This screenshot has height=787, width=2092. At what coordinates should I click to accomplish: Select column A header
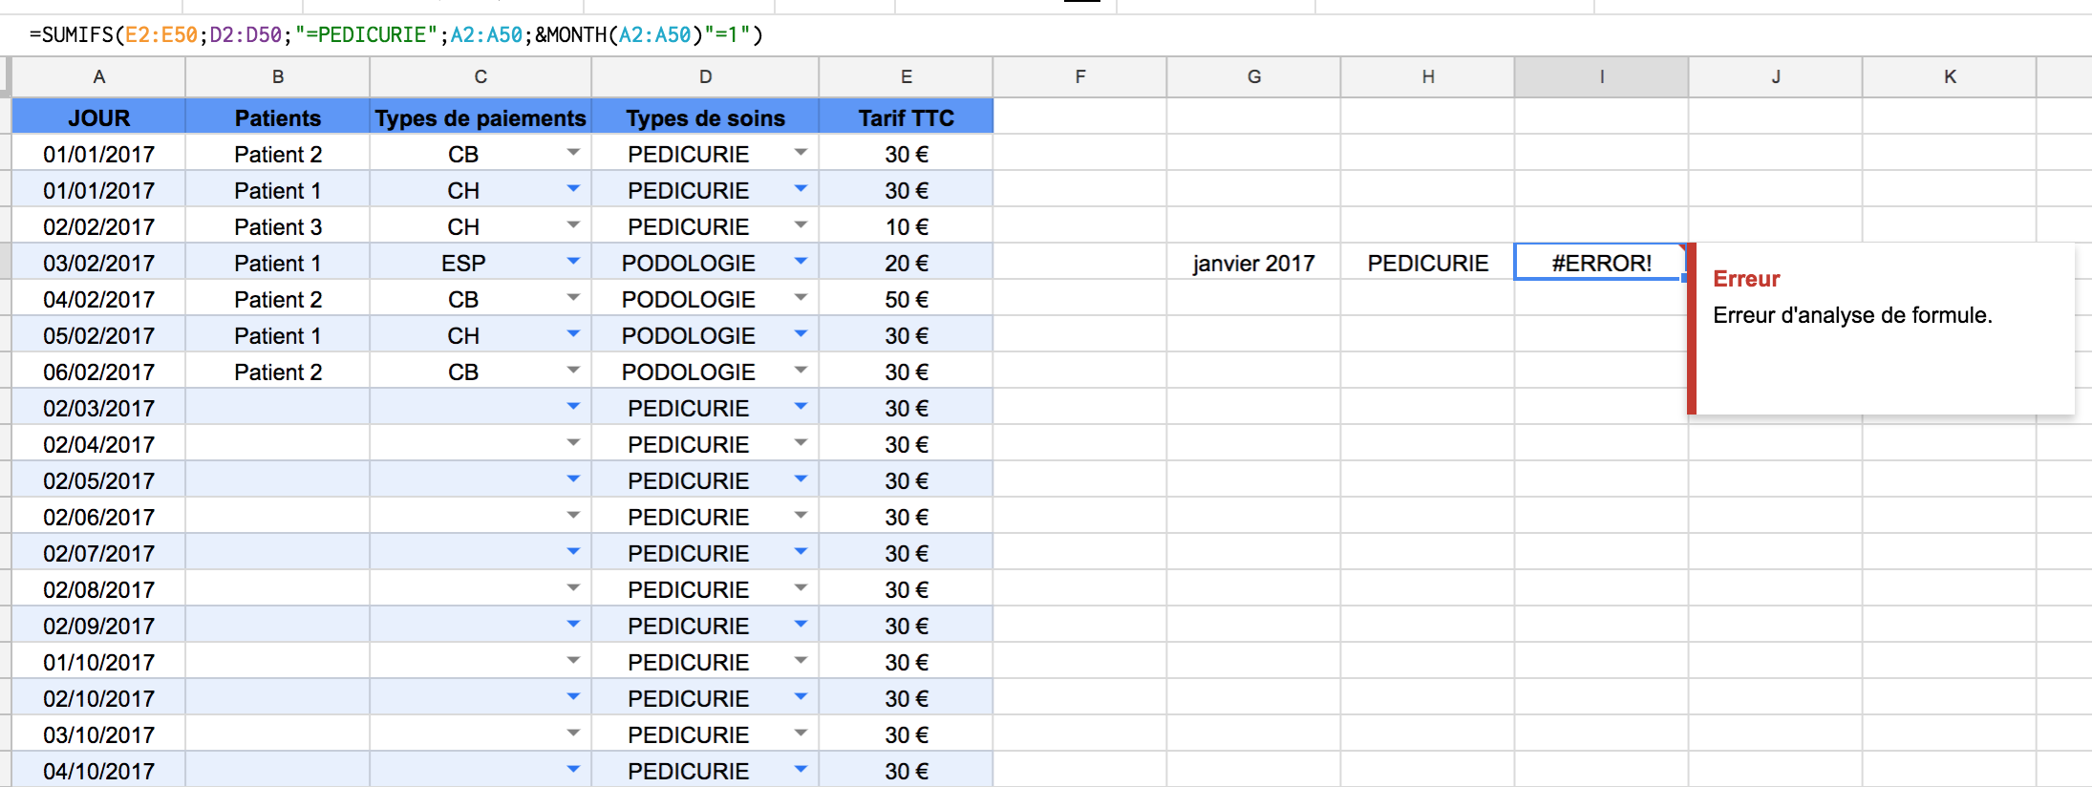[98, 76]
